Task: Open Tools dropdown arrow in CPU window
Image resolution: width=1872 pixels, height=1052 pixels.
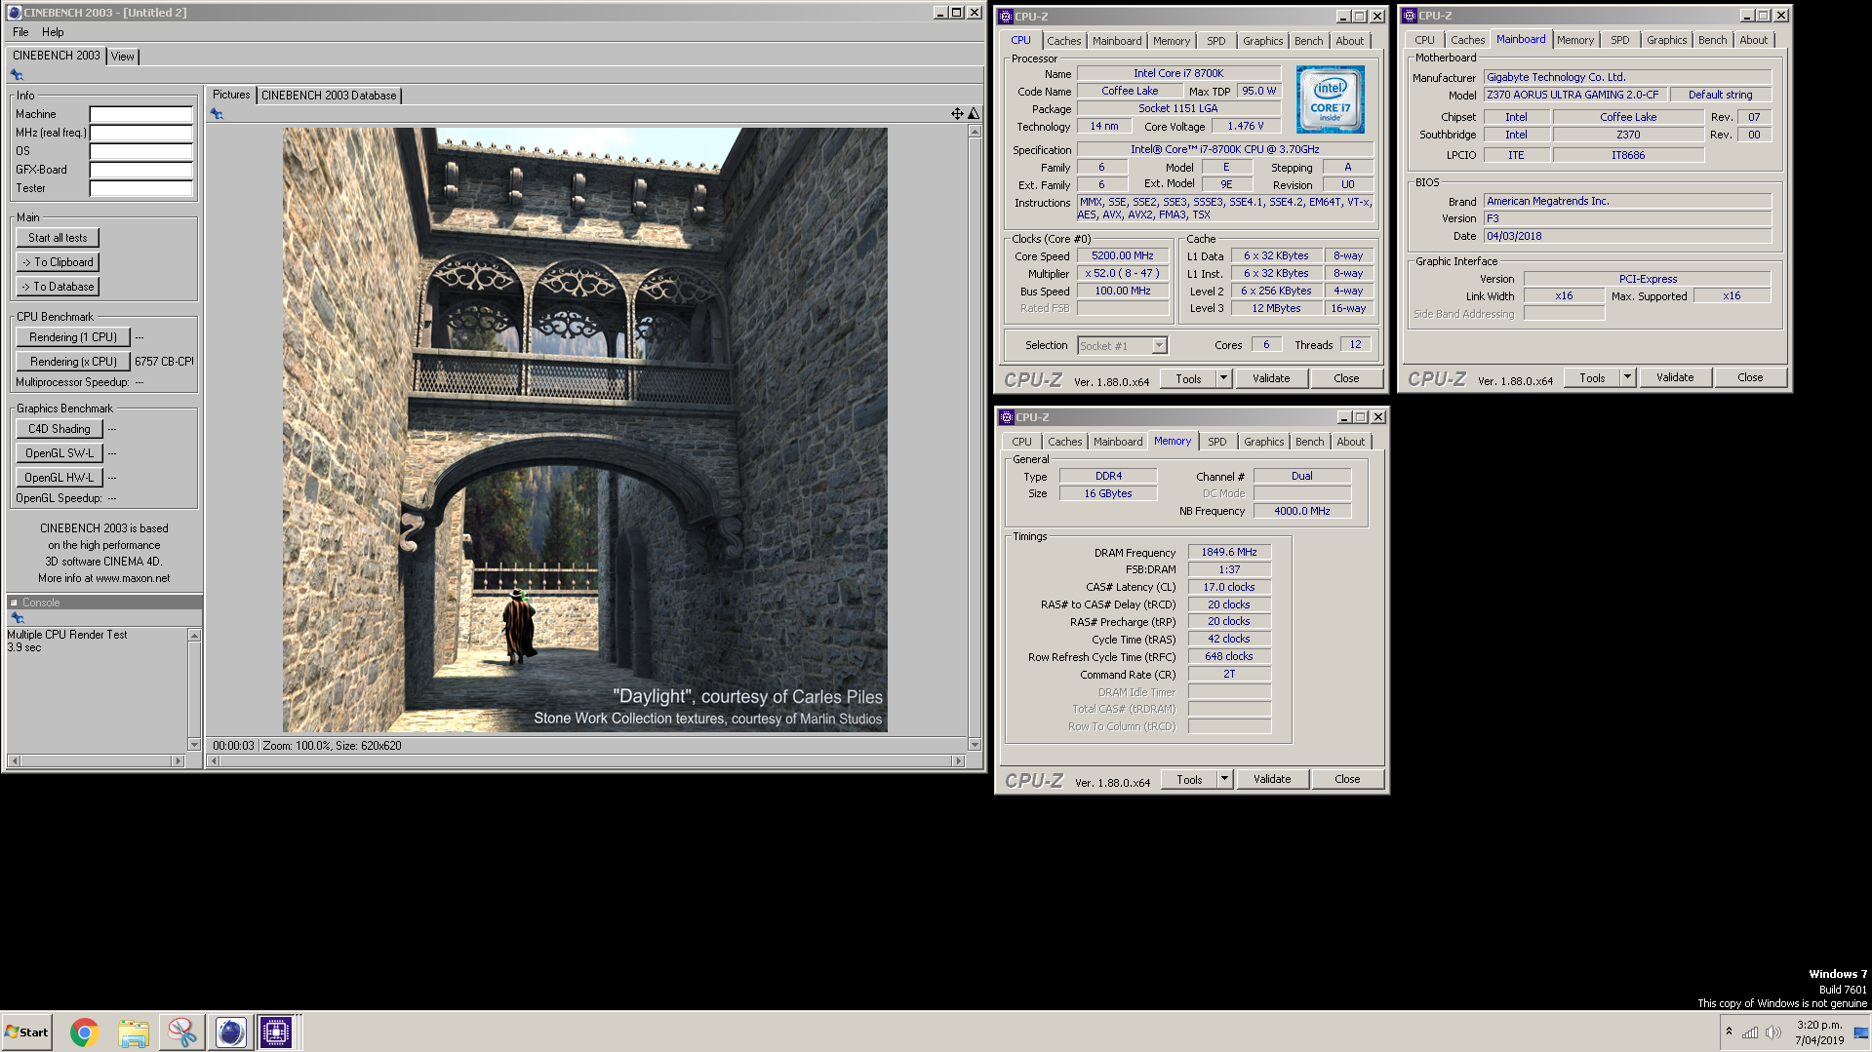Action: tap(1223, 378)
